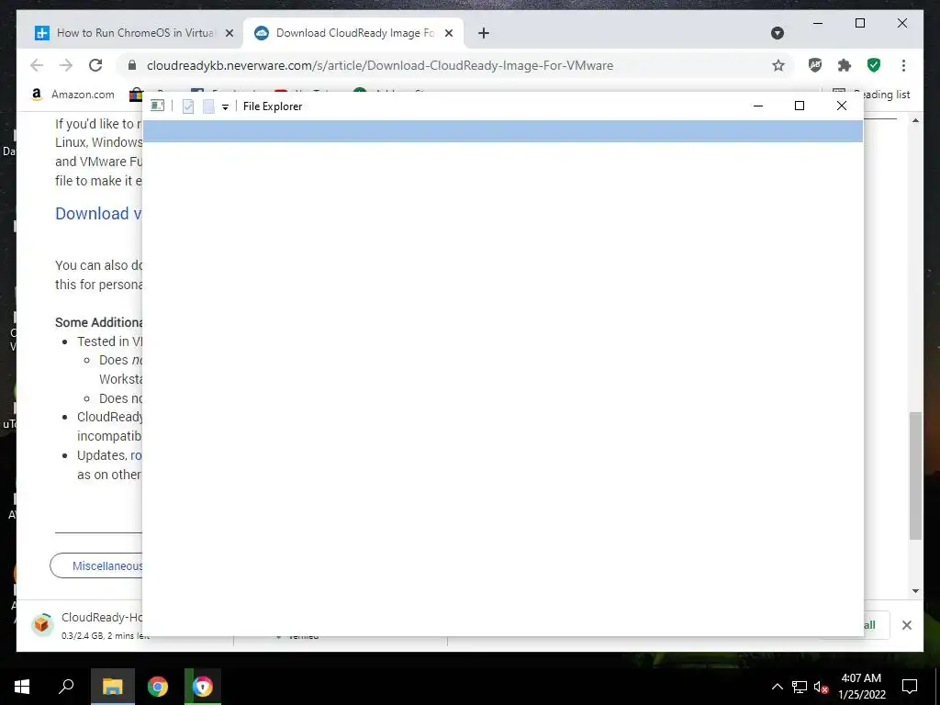
Task: Expand Customize Quick Access Toolbar dropdown
Action: point(226,106)
